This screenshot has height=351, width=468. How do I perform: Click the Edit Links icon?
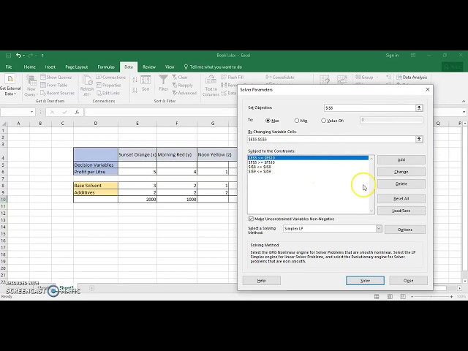click(x=99, y=93)
